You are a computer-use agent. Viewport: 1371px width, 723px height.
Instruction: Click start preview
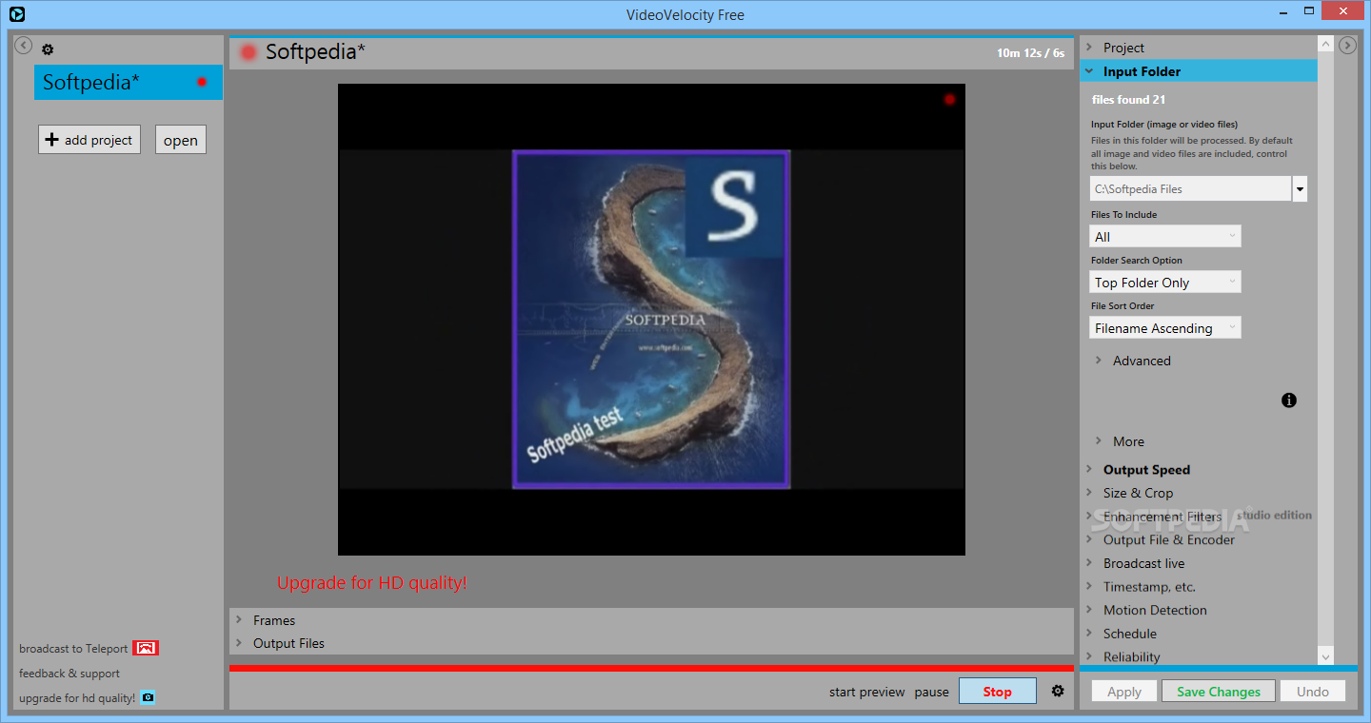(867, 692)
